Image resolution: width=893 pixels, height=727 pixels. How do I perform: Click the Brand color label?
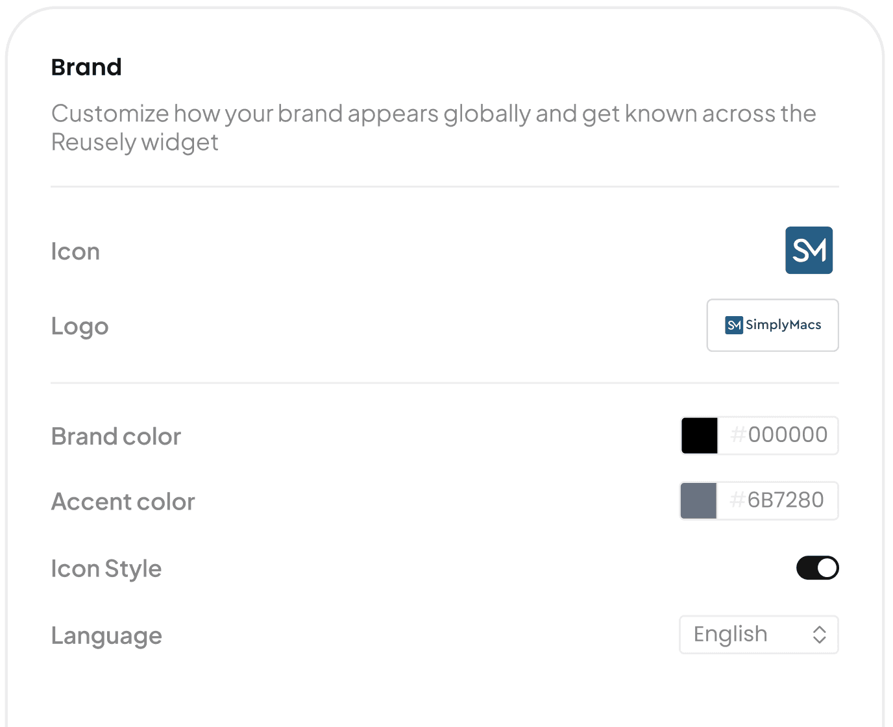tap(116, 436)
